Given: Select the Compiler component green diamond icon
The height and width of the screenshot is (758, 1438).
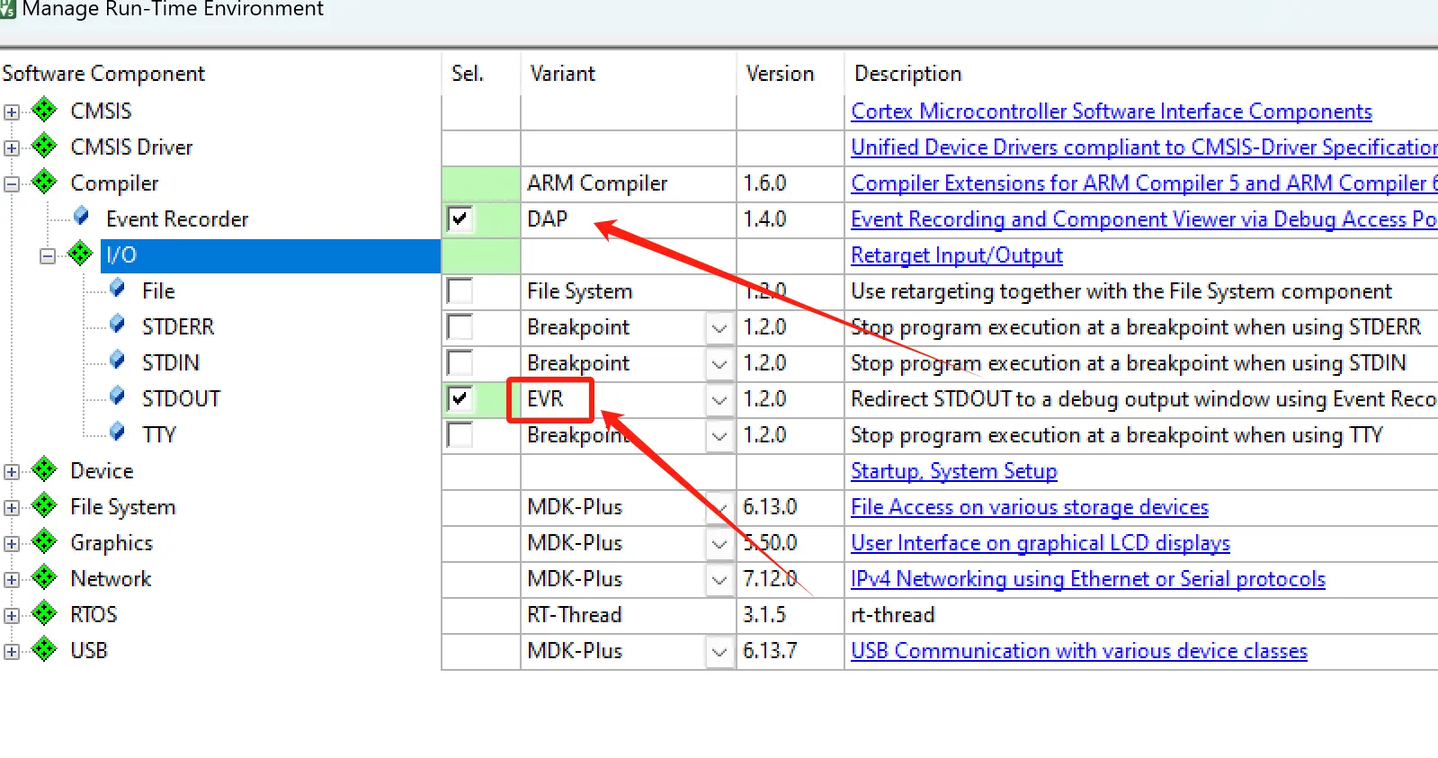Looking at the screenshot, I should [x=43, y=182].
